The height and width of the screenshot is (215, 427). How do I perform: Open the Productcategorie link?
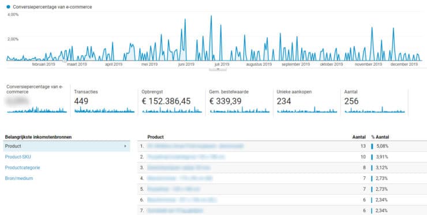click(x=23, y=168)
